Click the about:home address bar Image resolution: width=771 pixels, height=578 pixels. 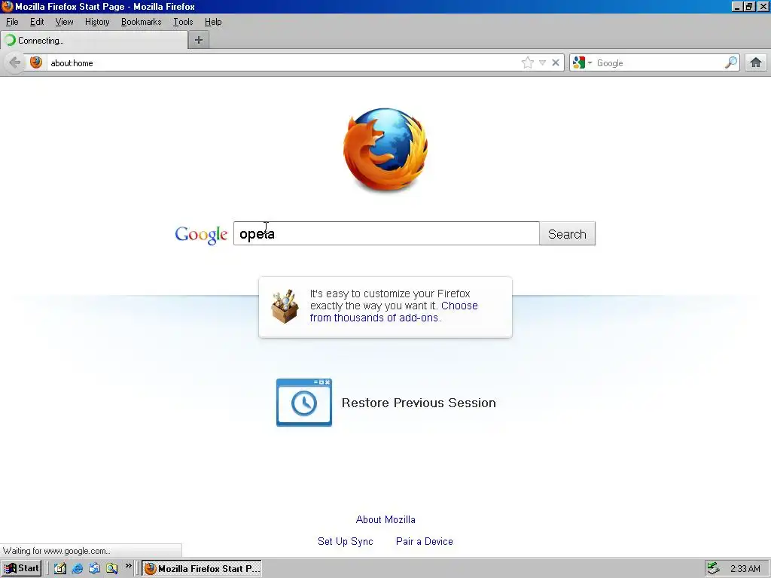283,63
